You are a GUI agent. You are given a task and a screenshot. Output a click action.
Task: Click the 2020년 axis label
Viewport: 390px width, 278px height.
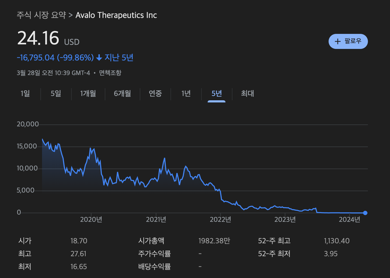(x=91, y=220)
